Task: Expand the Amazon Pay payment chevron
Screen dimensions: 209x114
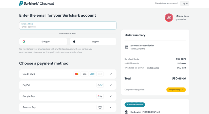Action: point(111,107)
